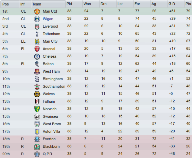Click the Wolves wolf-head logo
Viewport: 192px width, 158px height.
click(37, 94)
